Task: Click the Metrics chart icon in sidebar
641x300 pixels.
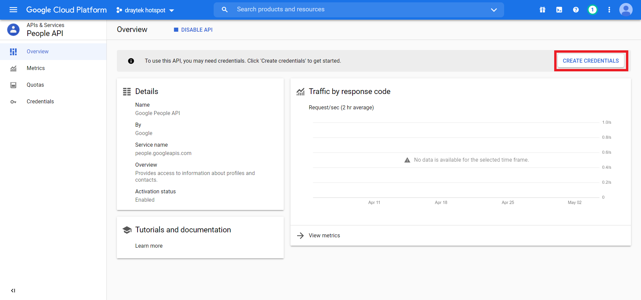Action: coord(13,69)
